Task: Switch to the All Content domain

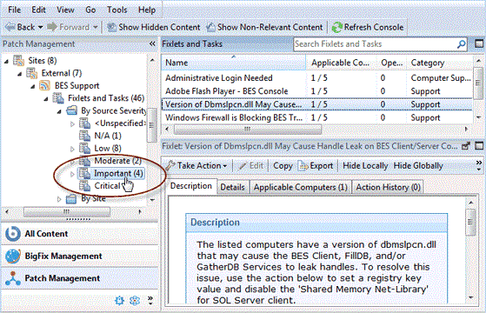Action: [80, 234]
